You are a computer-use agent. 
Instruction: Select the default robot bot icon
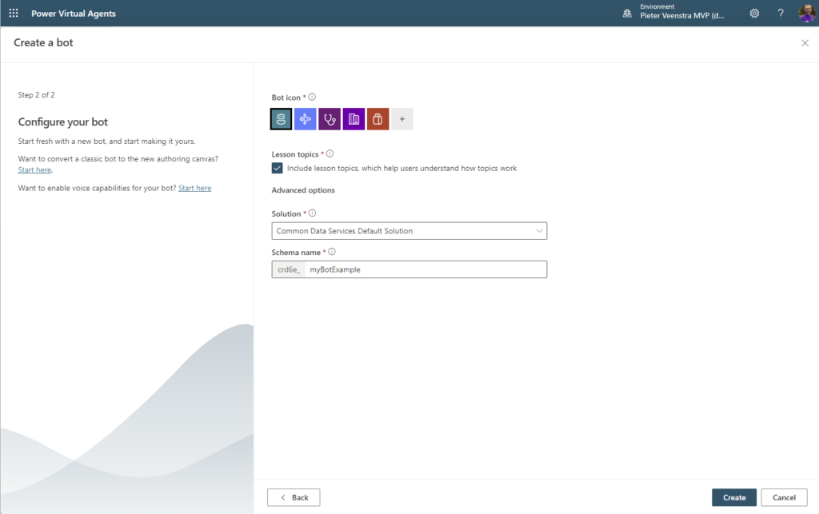click(x=281, y=119)
